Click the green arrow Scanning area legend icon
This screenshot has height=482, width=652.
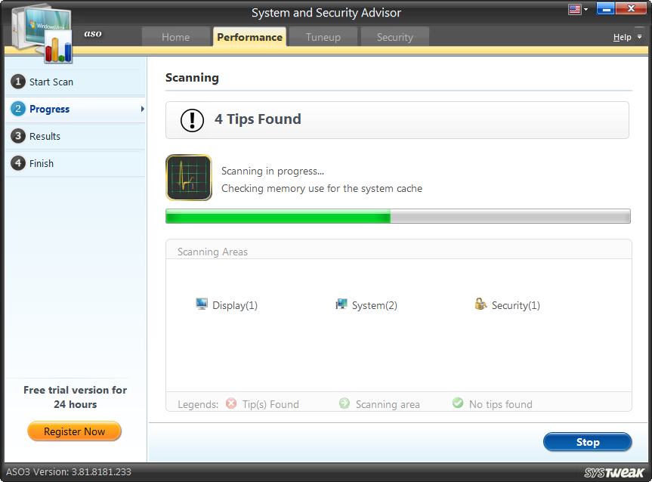(x=345, y=403)
